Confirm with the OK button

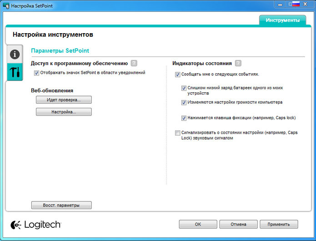[198, 224]
